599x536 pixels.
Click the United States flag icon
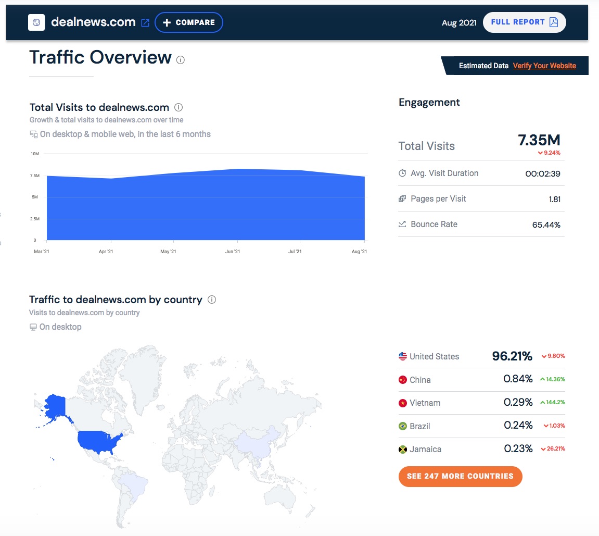tap(403, 356)
